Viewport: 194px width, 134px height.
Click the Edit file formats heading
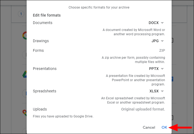click(x=47, y=15)
